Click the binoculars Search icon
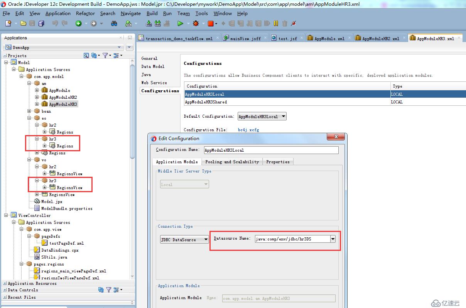 point(114,24)
